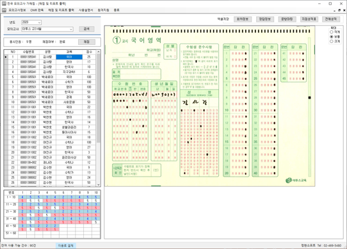The image size is (347, 249).
Task: Select row 6 subject cell 수학가
Action: (x=69, y=82)
